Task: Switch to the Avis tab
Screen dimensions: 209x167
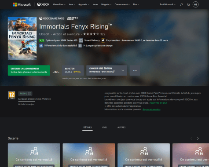Action: coord(104,127)
